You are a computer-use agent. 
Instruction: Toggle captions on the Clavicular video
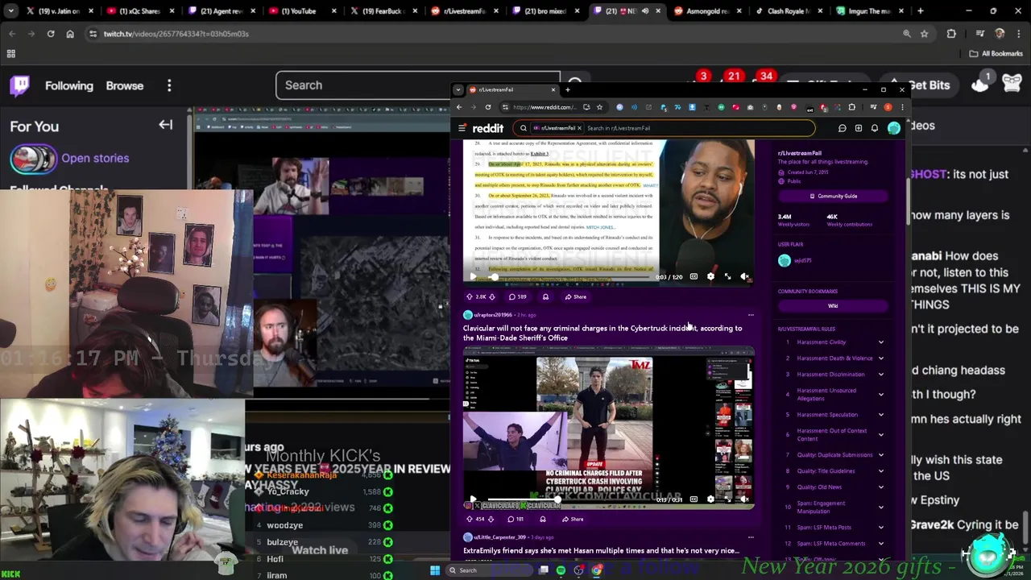point(694,499)
